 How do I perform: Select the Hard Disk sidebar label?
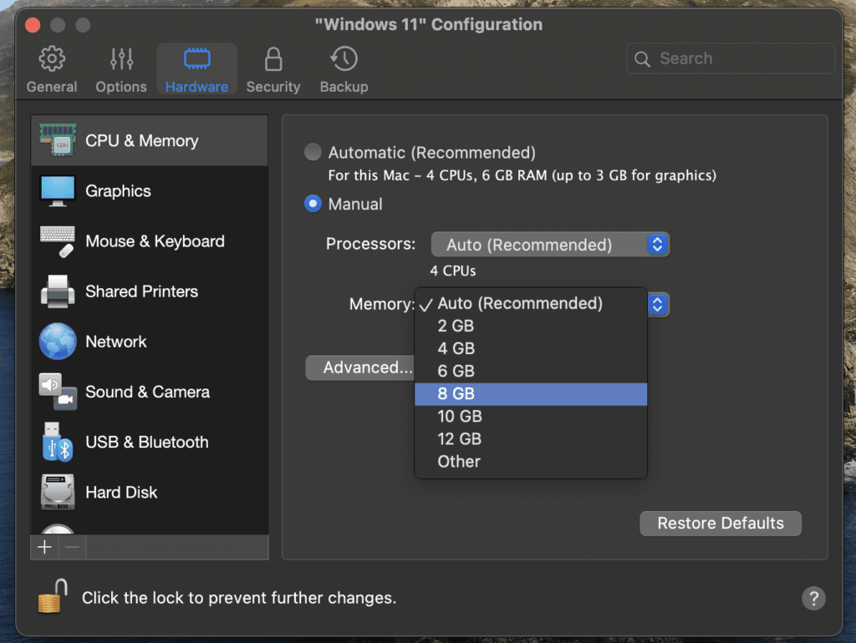point(122,493)
